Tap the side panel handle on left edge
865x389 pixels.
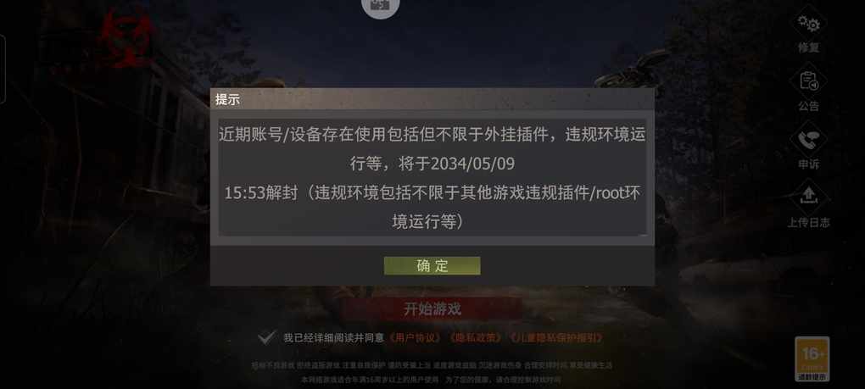3,69
